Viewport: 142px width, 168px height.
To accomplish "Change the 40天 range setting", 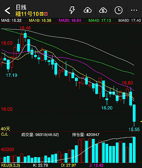I will coord(5,129).
